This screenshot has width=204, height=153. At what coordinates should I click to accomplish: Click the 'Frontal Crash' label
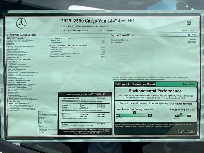(x=65, y=106)
